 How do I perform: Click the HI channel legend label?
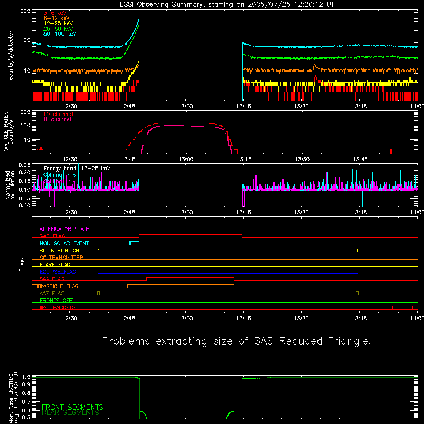[57, 120]
